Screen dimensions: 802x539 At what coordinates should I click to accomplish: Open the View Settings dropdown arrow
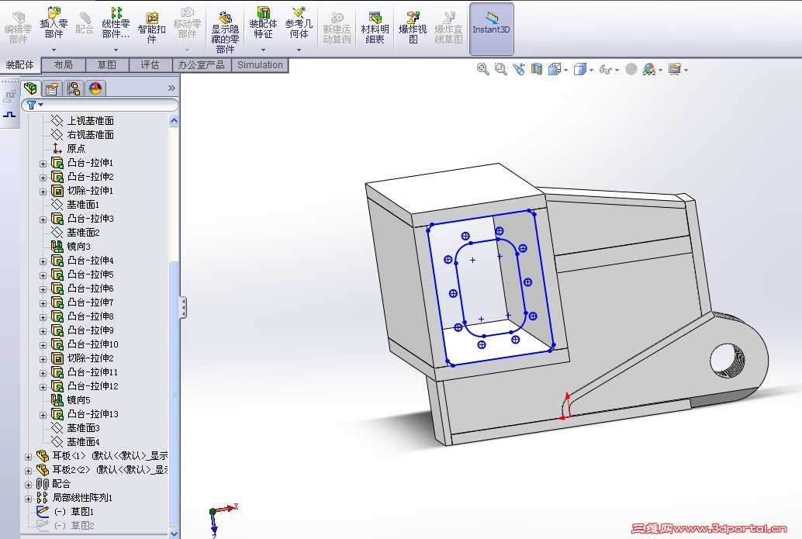pyautogui.click(x=686, y=70)
